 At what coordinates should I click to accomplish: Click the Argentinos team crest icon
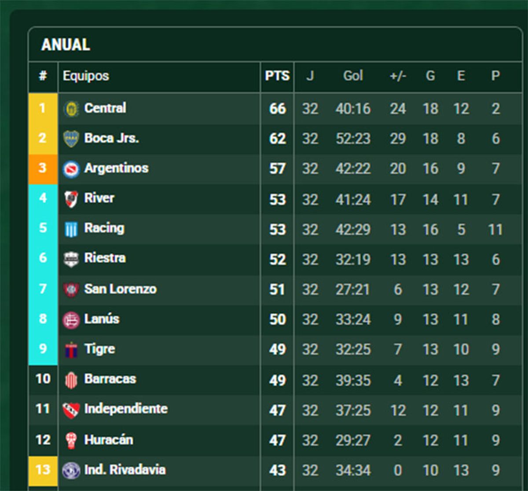[71, 169]
